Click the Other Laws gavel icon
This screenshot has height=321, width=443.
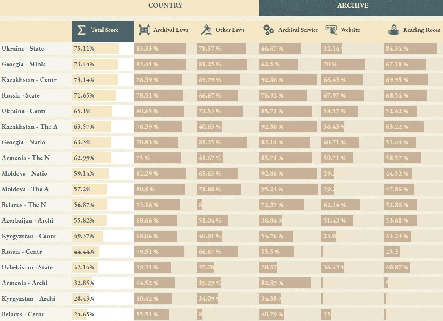(206, 30)
